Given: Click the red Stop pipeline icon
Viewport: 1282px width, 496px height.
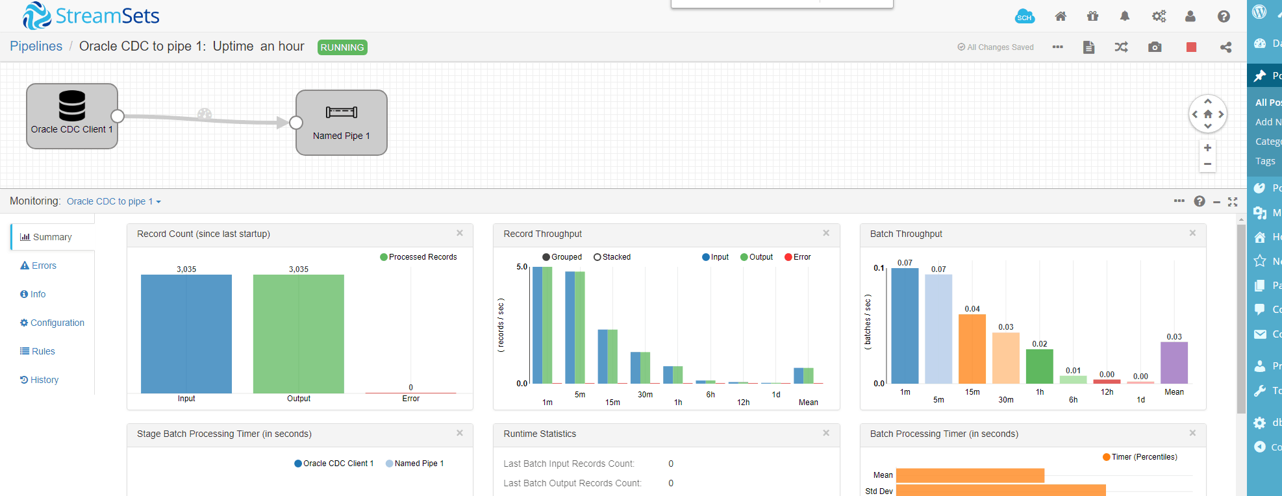Looking at the screenshot, I should [1191, 47].
